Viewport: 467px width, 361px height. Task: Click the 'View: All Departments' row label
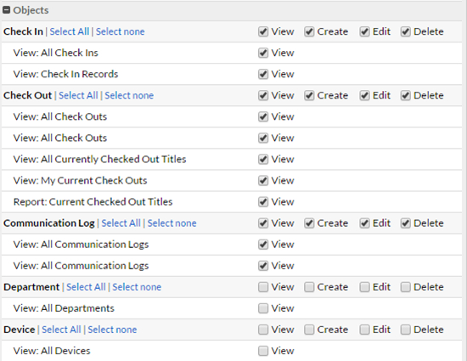point(64,308)
